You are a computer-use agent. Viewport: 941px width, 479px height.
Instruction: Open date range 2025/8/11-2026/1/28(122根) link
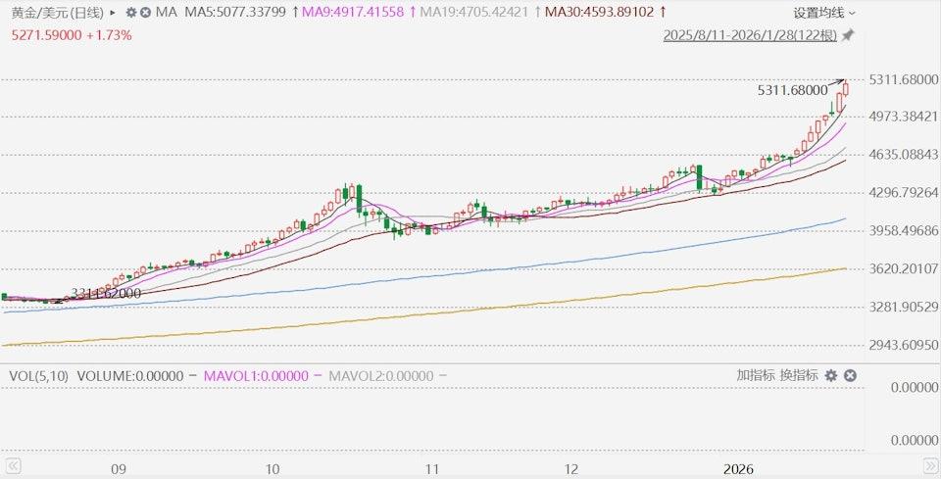point(750,35)
